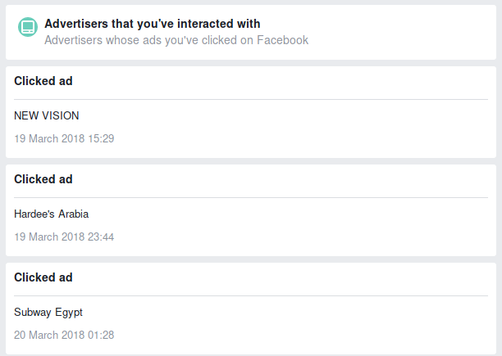Open the NEW VISION advertiser entry

pos(47,115)
